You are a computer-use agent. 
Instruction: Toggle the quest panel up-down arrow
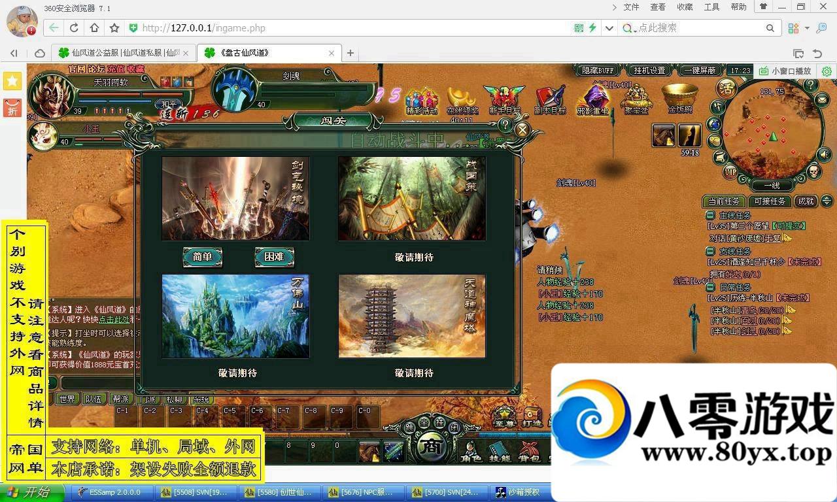click(827, 201)
